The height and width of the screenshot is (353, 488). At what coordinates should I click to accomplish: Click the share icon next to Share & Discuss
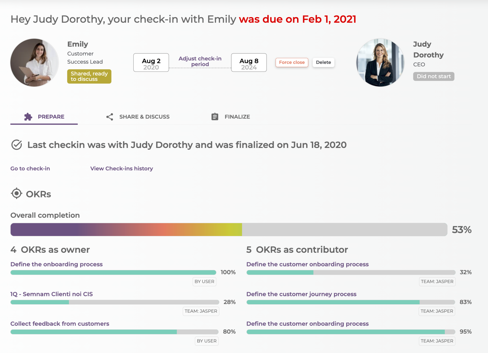(x=110, y=117)
